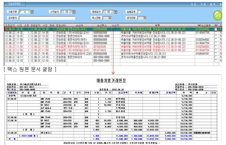Click the 자료구분 label button
The image size is (226, 145).
(x=13, y=12)
